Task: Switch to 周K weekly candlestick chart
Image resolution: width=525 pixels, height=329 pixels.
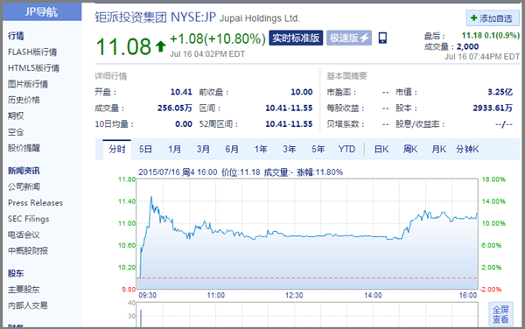Action: (x=410, y=149)
